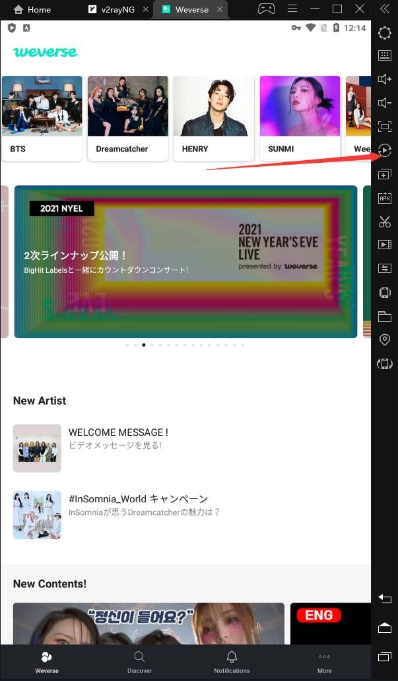This screenshot has width=398, height=681.
Task: Open the #InSomnia_World campaign thumbnail
Action: pos(37,515)
